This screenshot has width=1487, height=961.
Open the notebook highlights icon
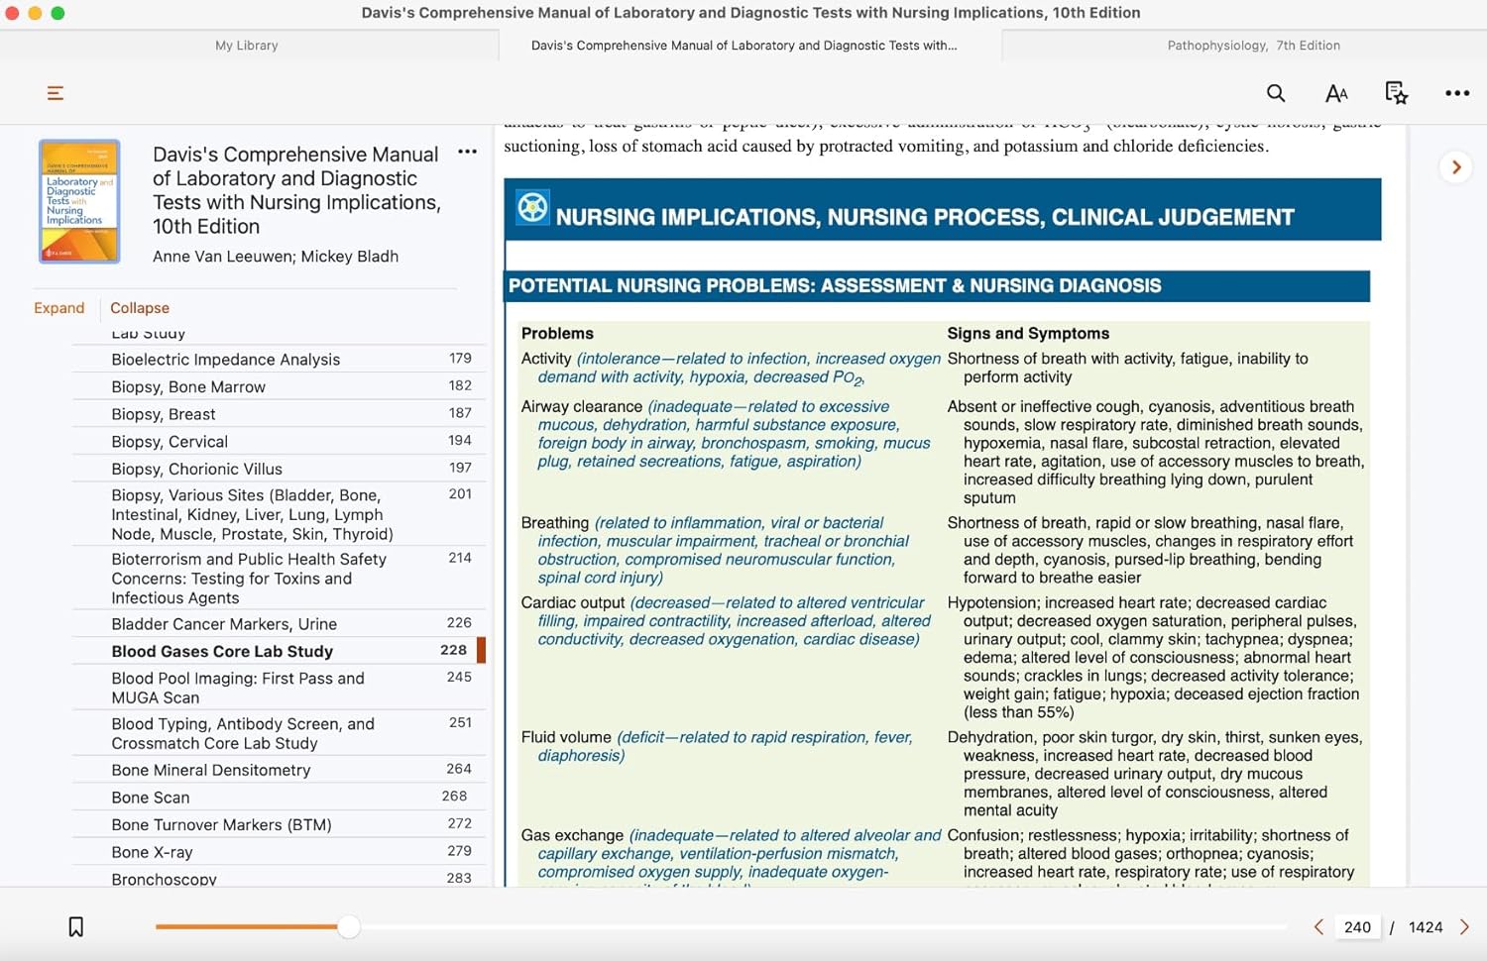[x=1396, y=93]
